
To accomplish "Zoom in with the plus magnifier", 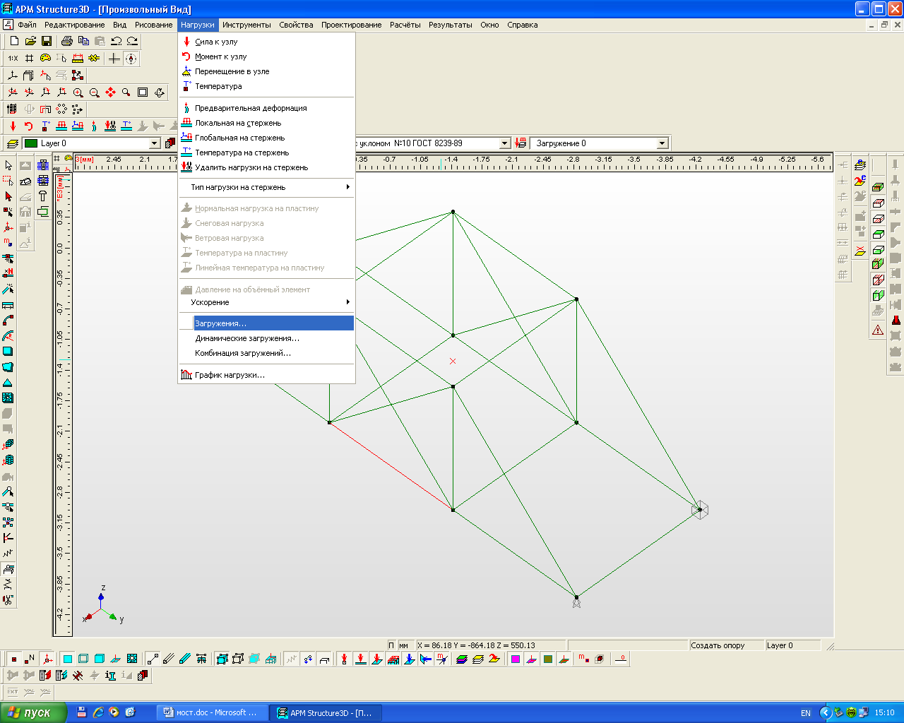I will click(x=78, y=92).
